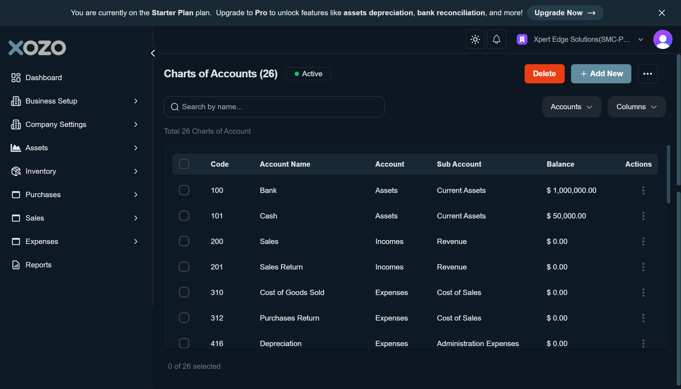The width and height of the screenshot is (681, 389).
Task: Select the Cash account checkbox
Action: [184, 216]
